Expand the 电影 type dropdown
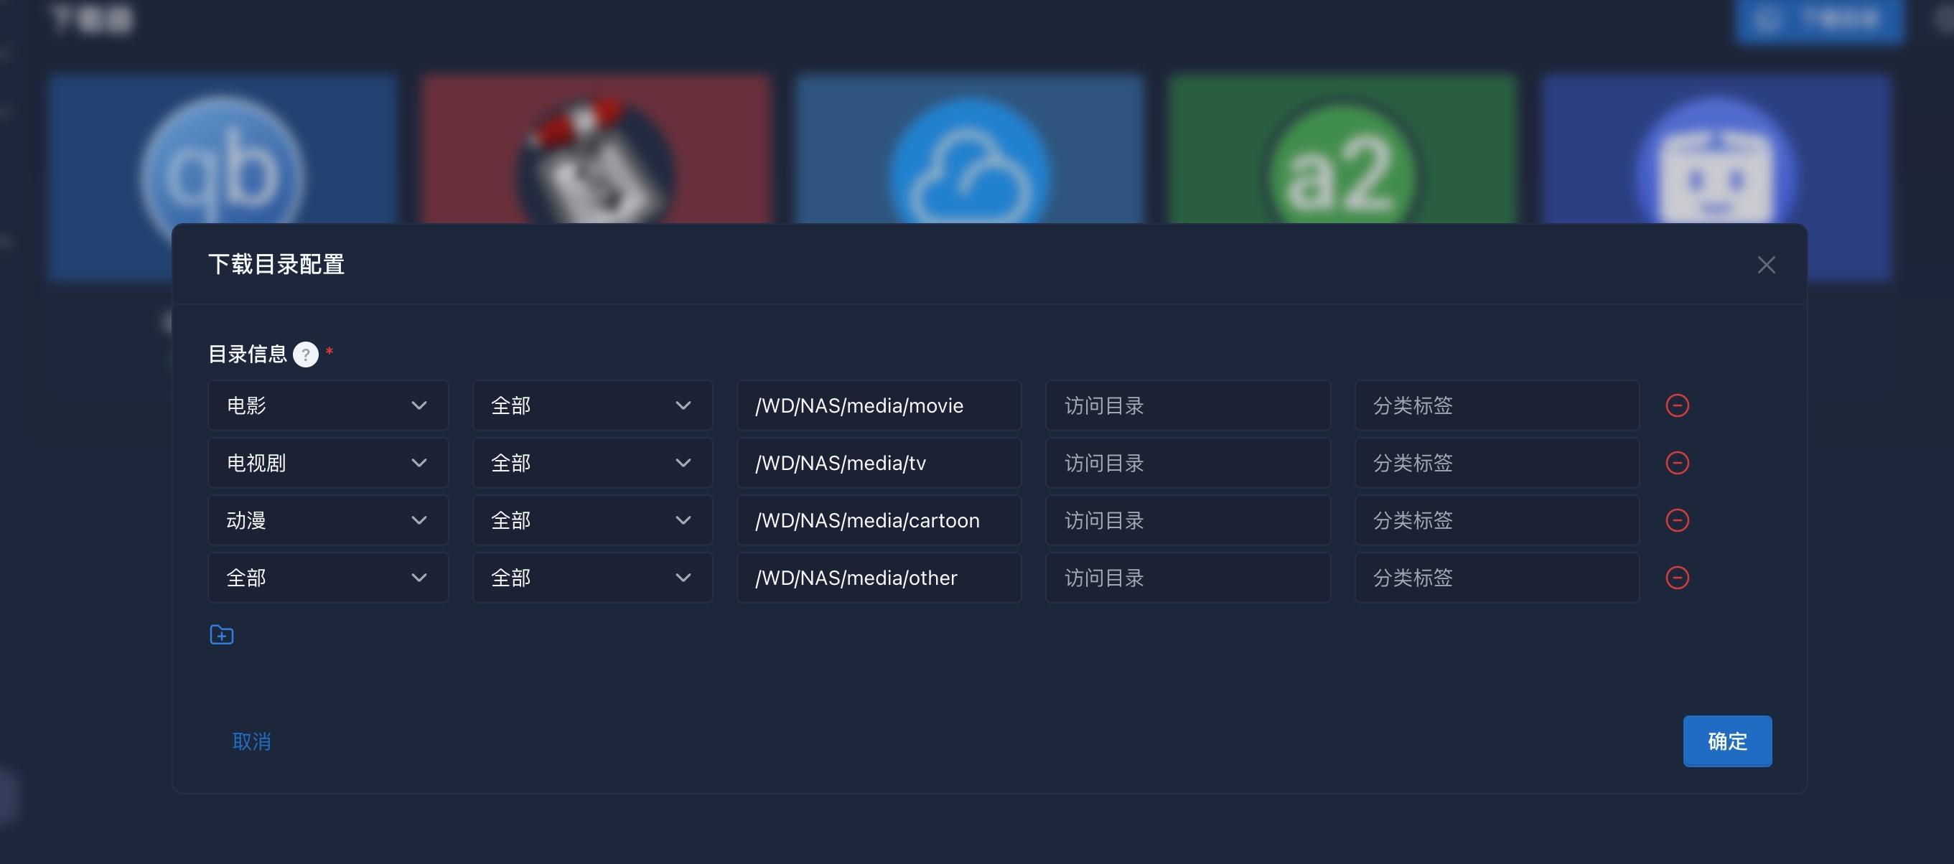 pos(327,406)
